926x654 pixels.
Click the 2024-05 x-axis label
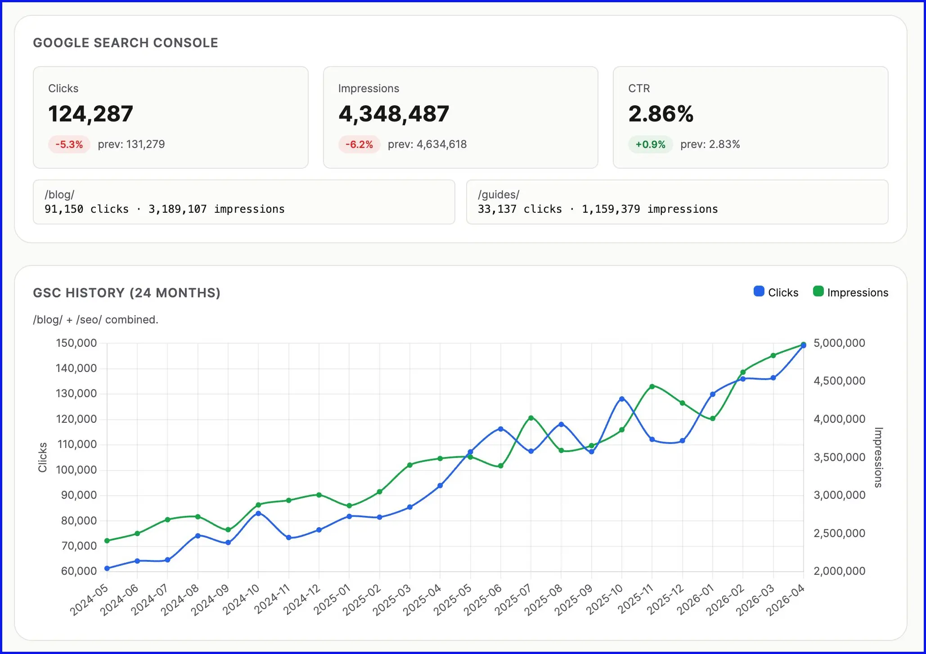click(x=90, y=600)
